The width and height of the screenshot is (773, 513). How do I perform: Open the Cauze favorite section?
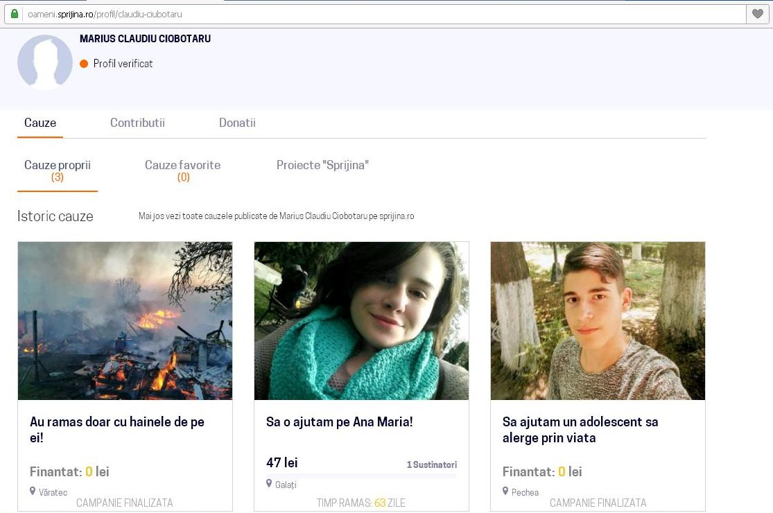pos(182,165)
